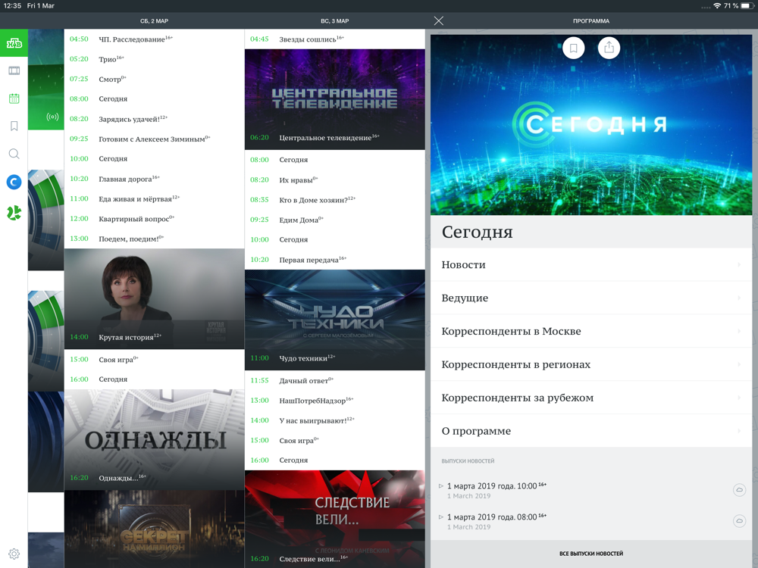This screenshot has width=758, height=568.
Task: Open bookmarks from the sidebar
Action: (14, 126)
